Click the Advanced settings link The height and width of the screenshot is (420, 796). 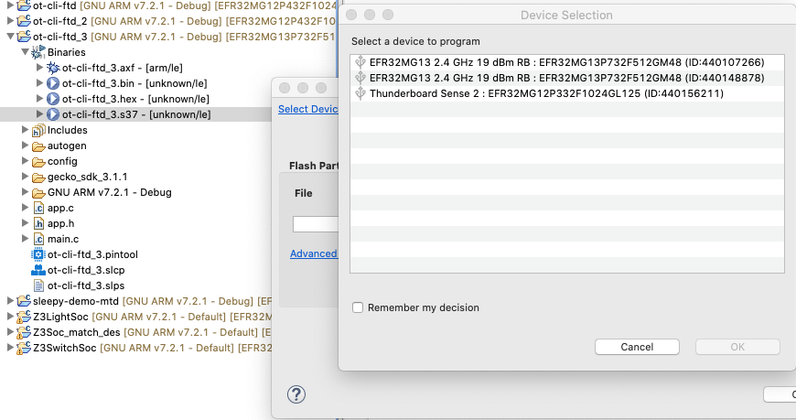(313, 253)
